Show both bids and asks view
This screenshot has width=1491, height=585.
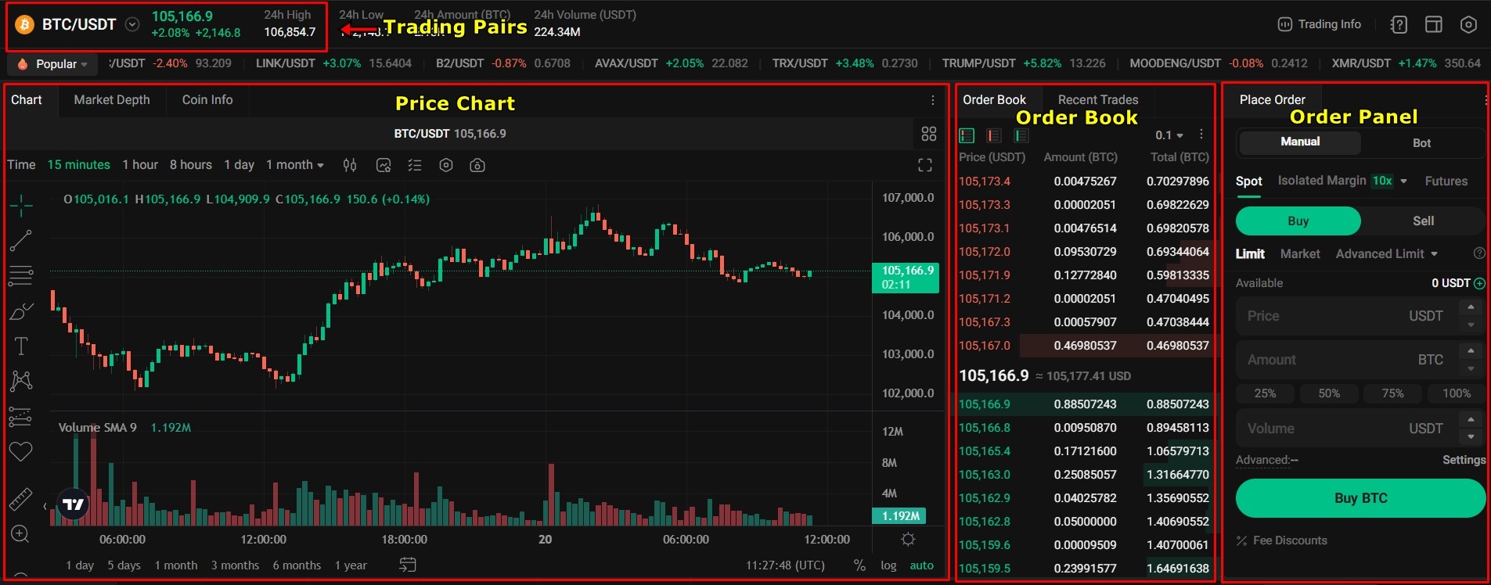(x=967, y=135)
